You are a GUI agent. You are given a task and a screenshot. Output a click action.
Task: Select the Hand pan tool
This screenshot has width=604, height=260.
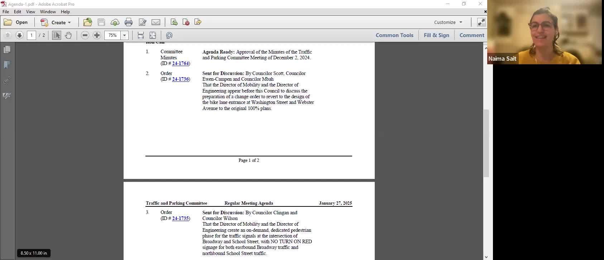click(x=68, y=35)
